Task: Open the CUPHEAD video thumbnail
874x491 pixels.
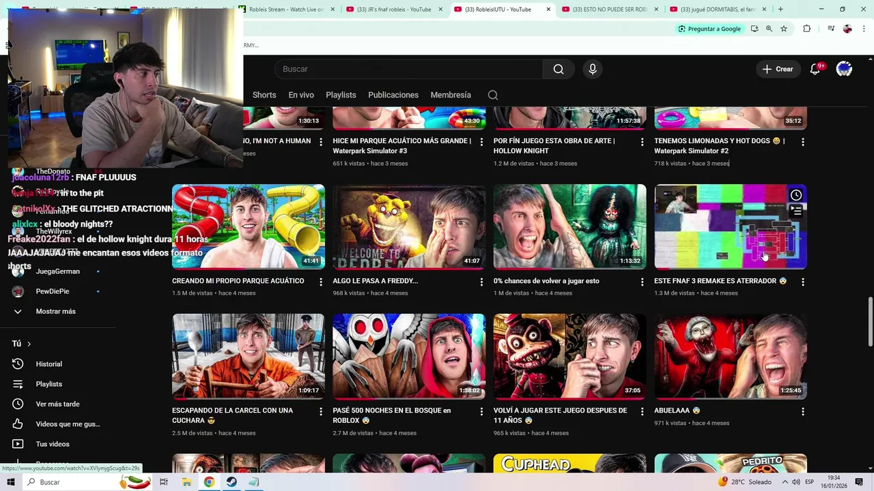Action: [x=569, y=463]
